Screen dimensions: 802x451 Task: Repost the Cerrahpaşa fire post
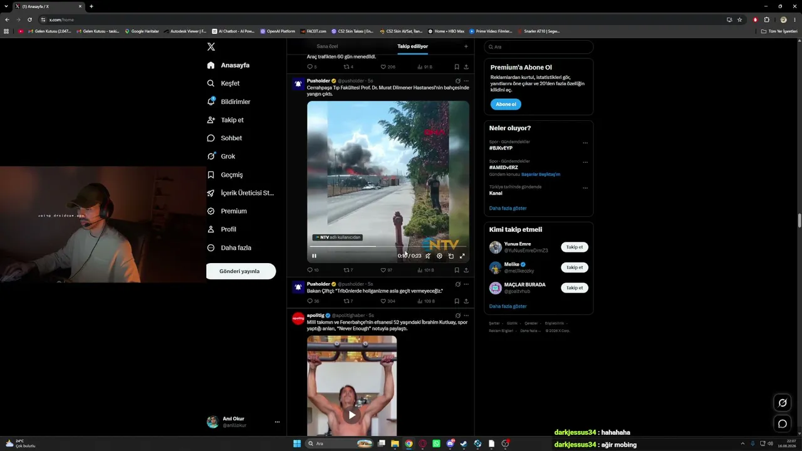[348, 270]
